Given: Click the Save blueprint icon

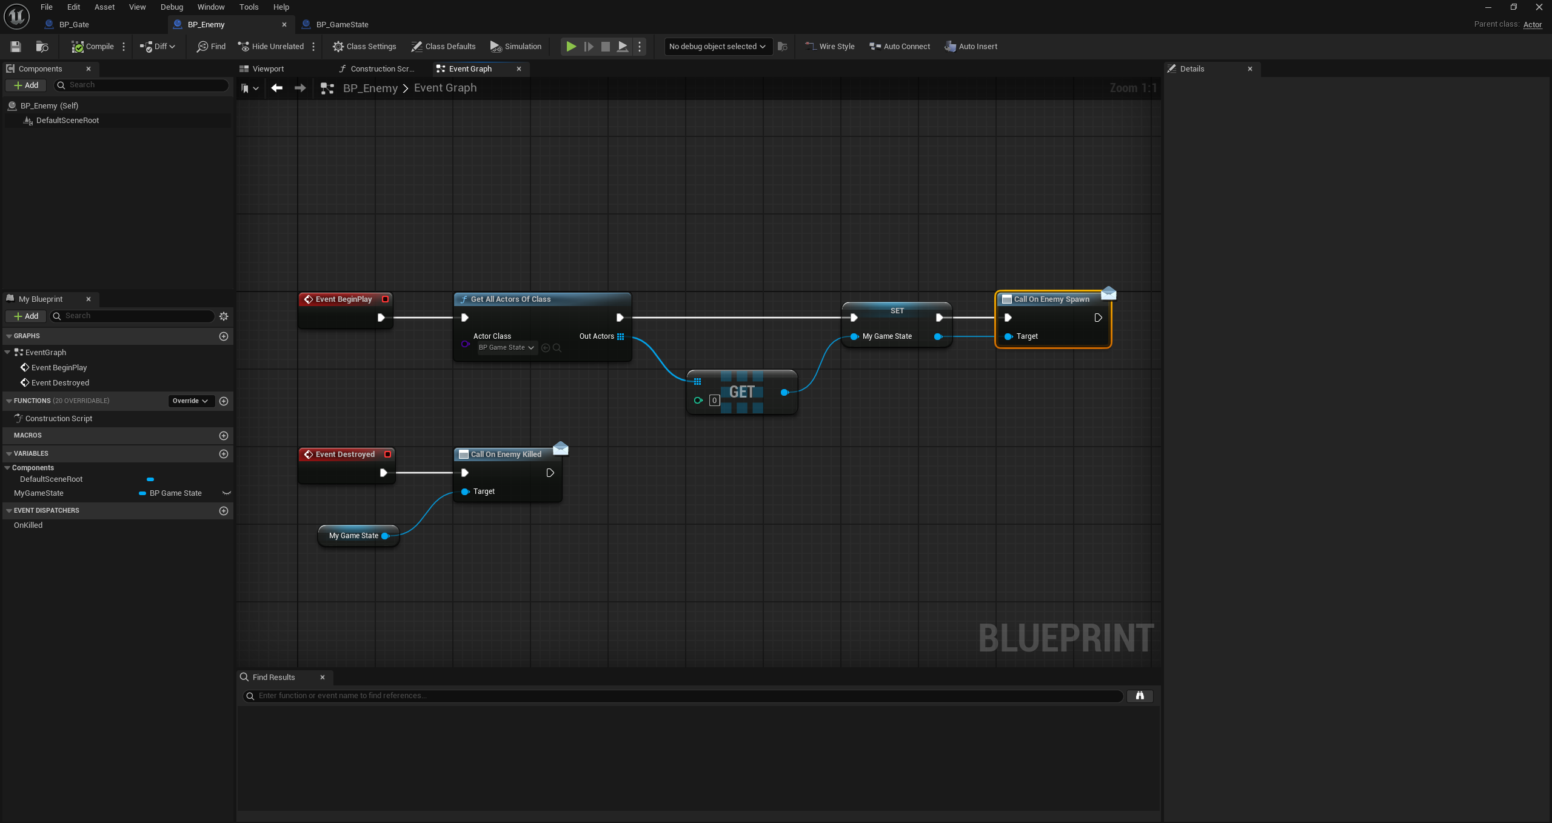Looking at the screenshot, I should 16,47.
